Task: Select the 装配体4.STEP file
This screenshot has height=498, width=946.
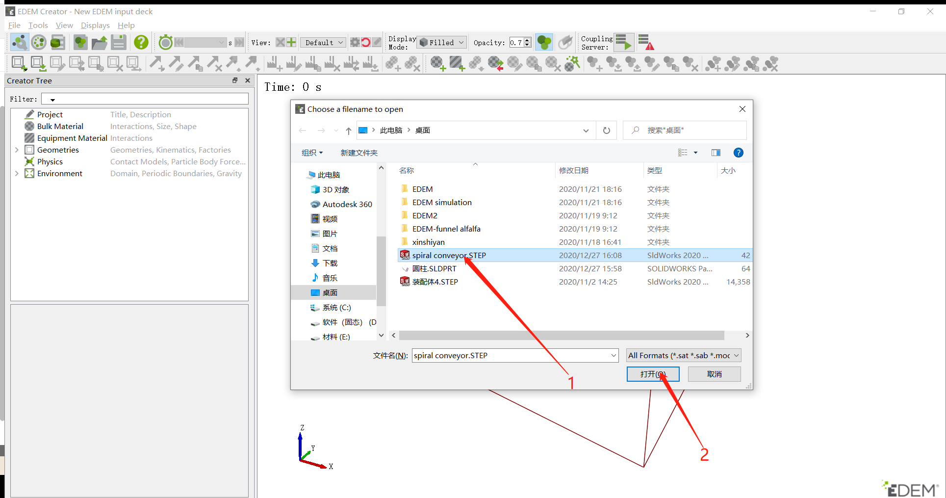Action: click(x=435, y=282)
